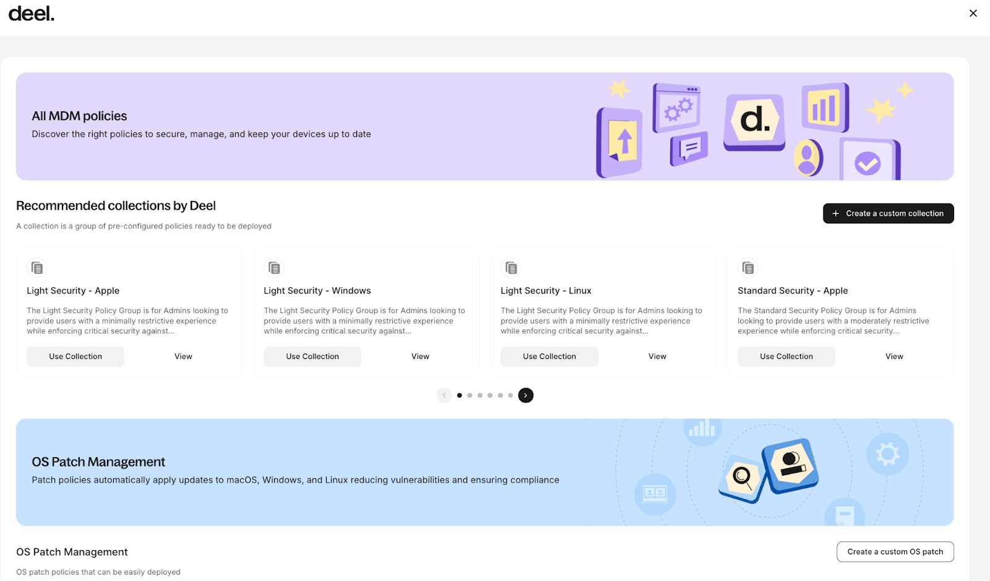Image resolution: width=990 pixels, height=581 pixels.
Task: Click the Light Security - Linux collection icon
Action: coord(511,268)
